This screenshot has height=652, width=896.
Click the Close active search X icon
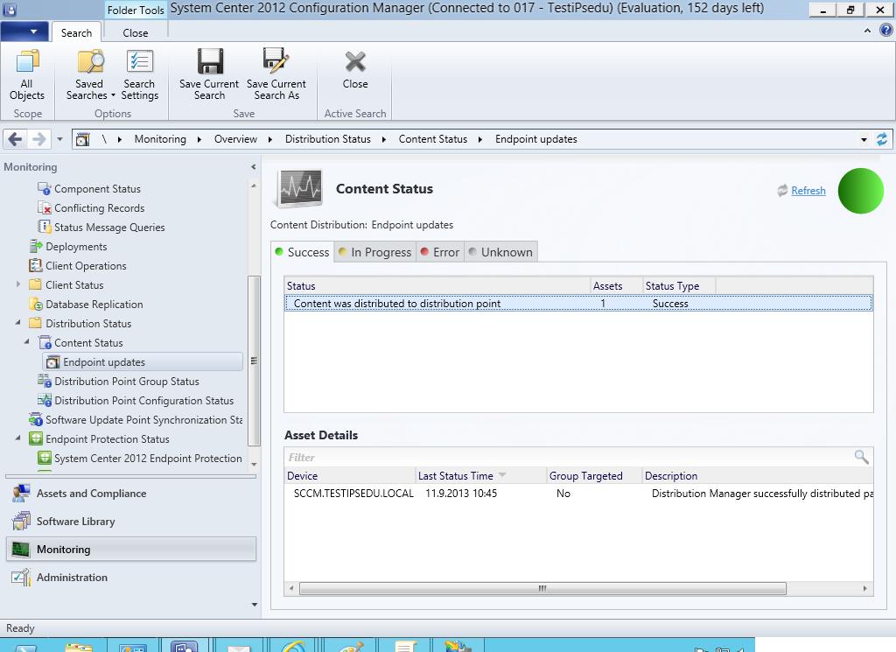click(x=355, y=62)
